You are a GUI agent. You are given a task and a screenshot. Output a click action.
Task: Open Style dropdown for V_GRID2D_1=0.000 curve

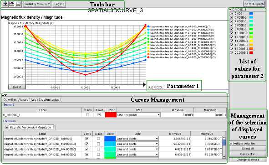tap(137, 139)
